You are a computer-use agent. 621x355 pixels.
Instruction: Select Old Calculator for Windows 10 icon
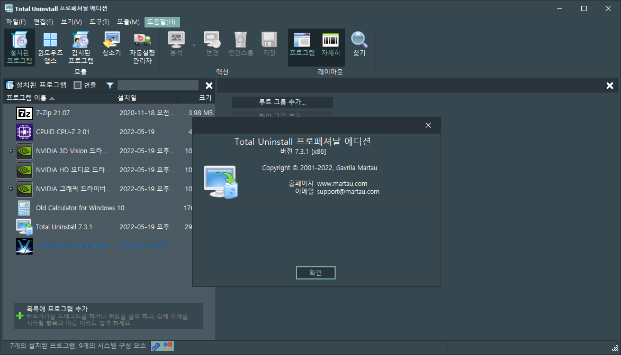tap(24, 208)
